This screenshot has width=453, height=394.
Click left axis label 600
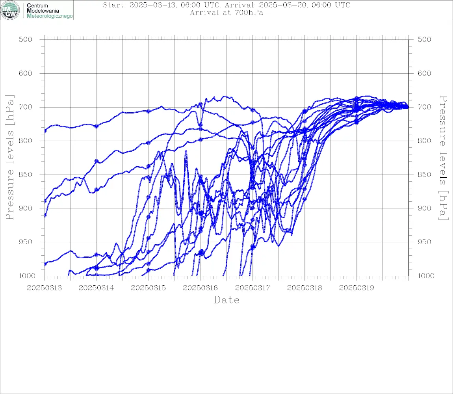pos(26,73)
